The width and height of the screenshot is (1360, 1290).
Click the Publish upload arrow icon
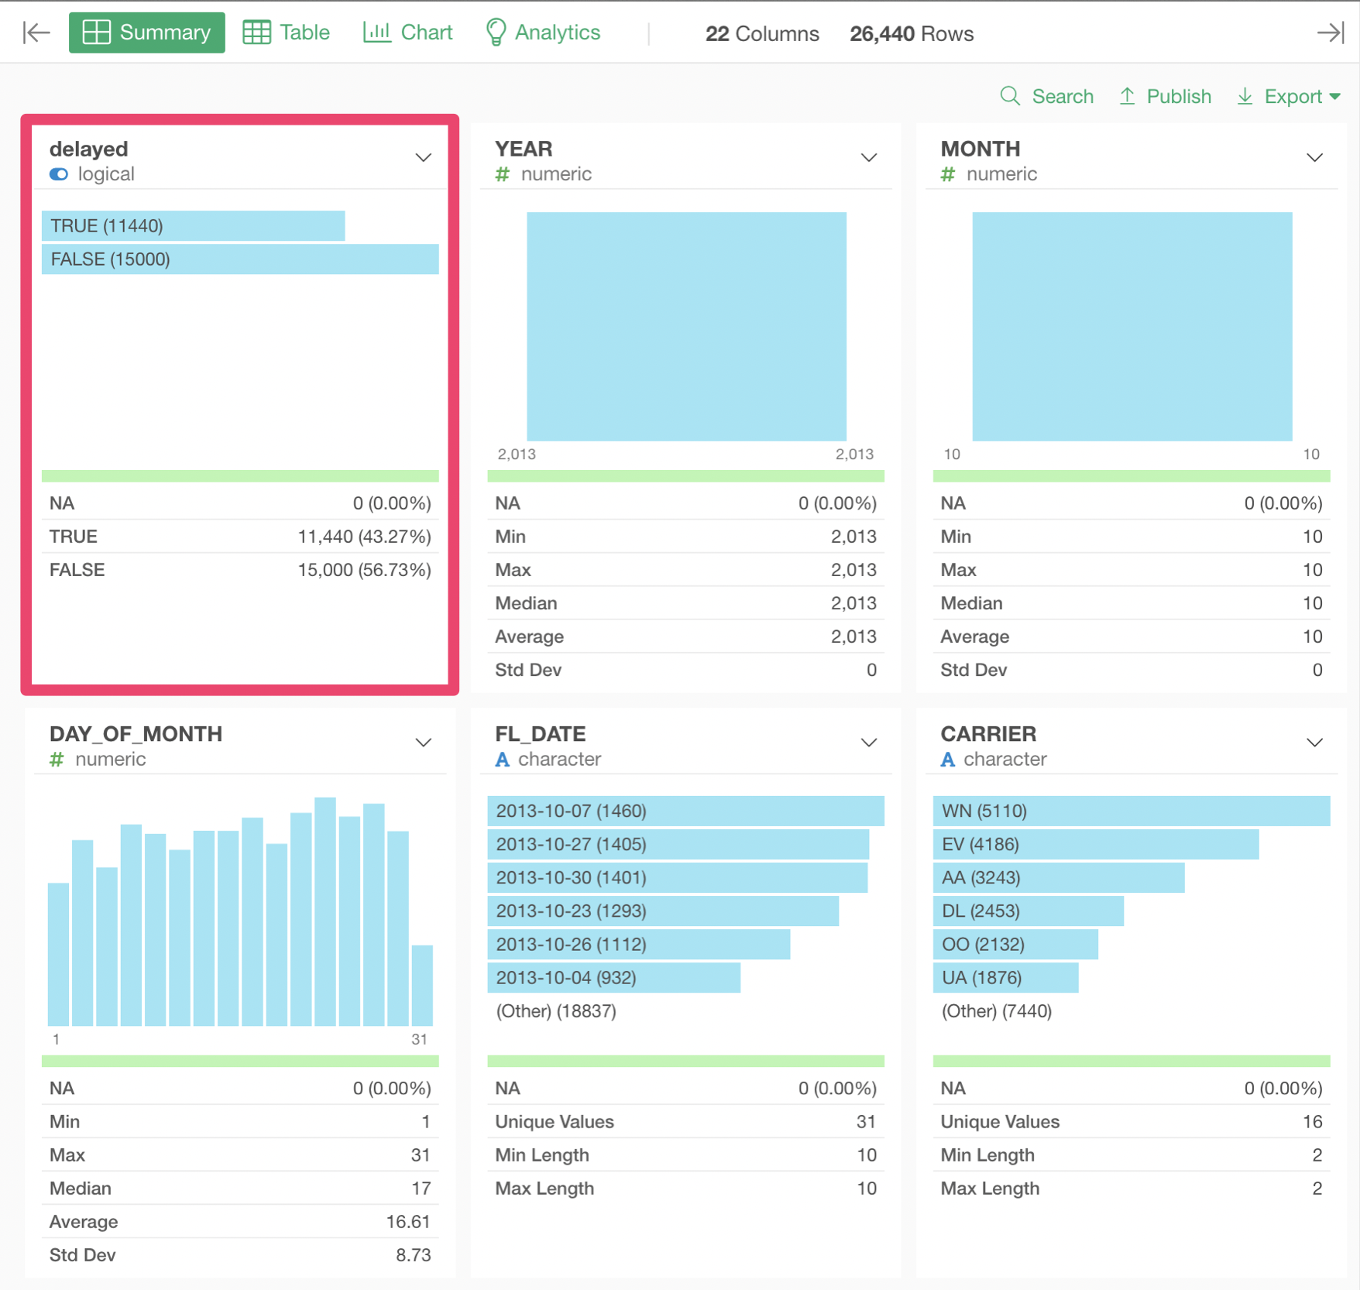point(1127,96)
